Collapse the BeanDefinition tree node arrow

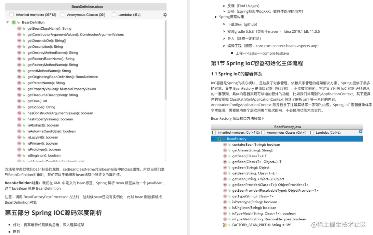8,22
